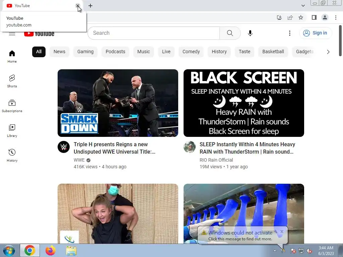Select the Live category chip
The image size is (343, 257).
pos(166,52)
